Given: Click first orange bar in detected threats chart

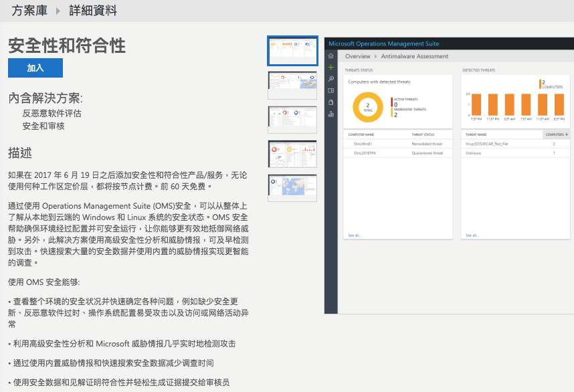Looking at the screenshot, I should (476, 104).
